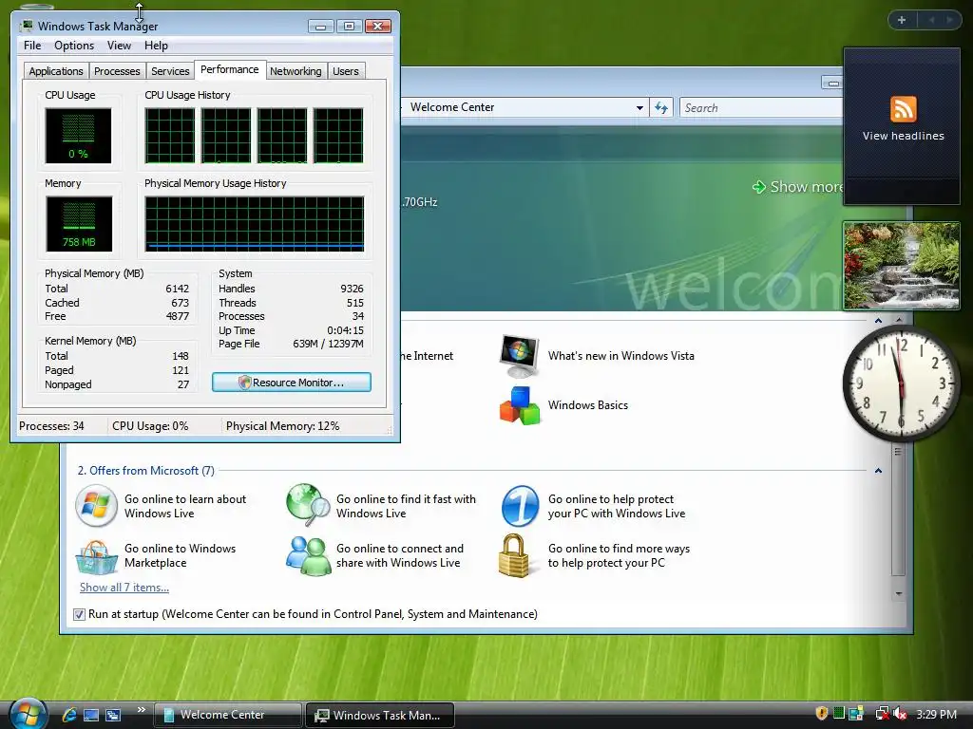Click the Windows Marketplace basket icon
Viewport: 973px width, 729px height.
[96, 556]
